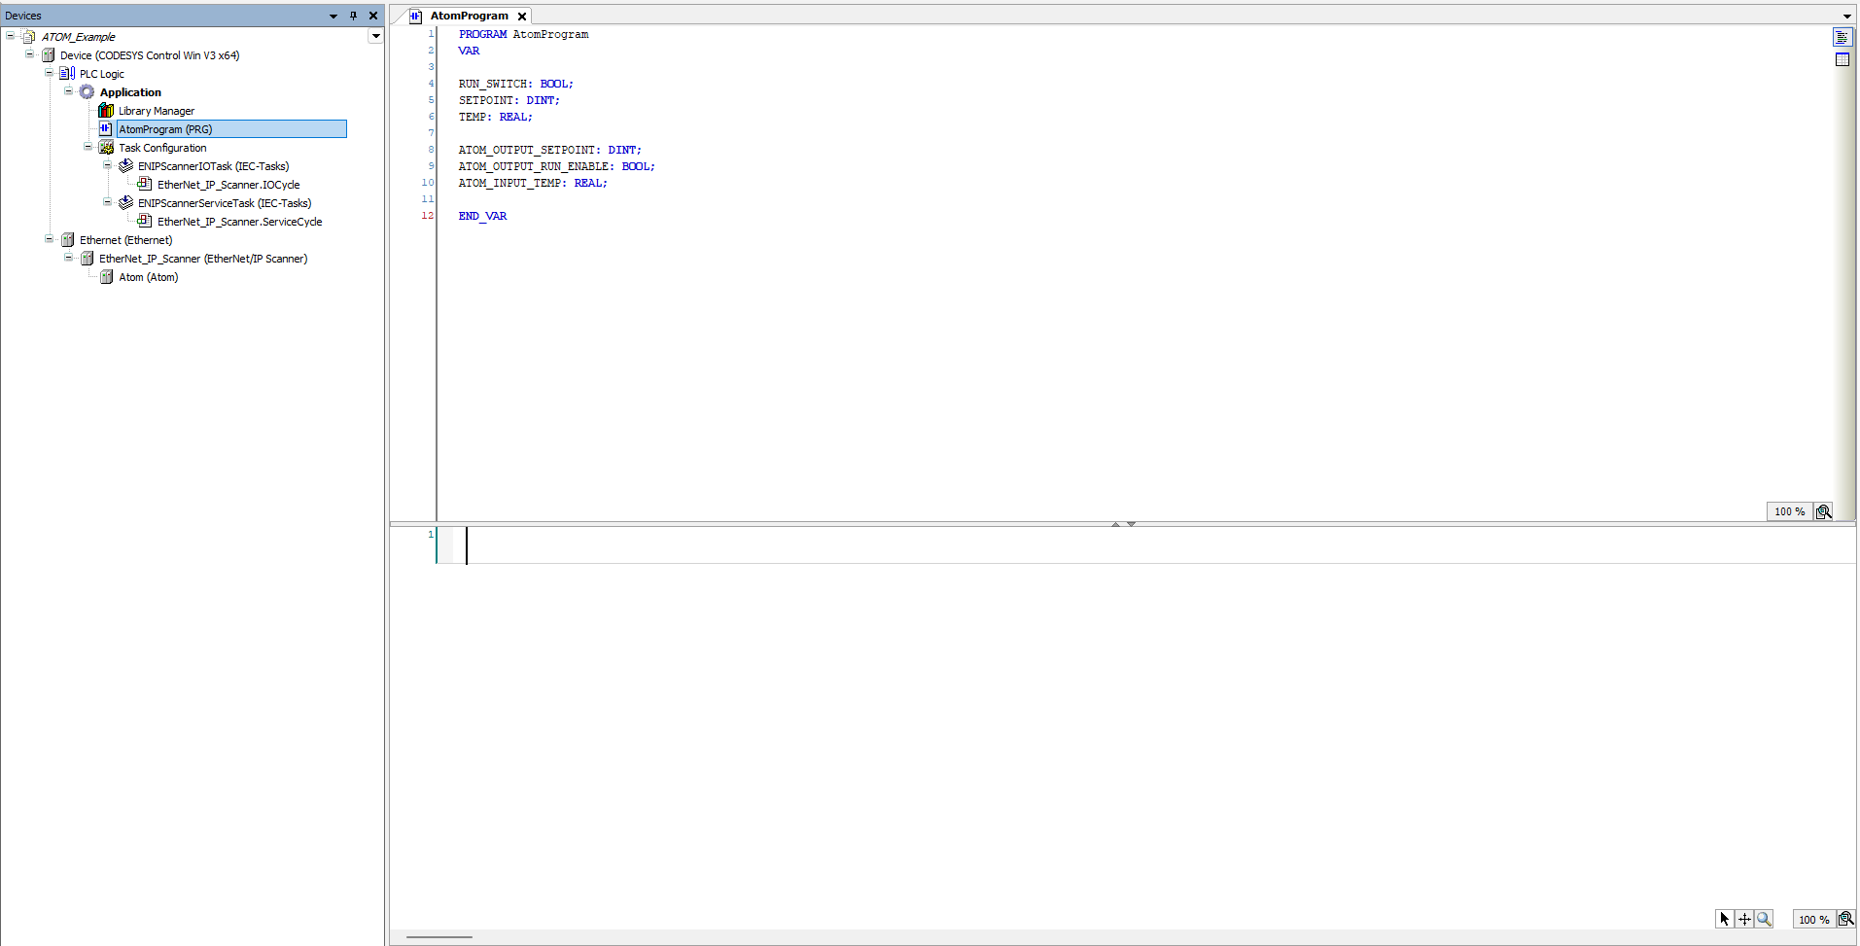Image resolution: width=1860 pixels, height=946 pixels.
Task: Select the textual declaration view icon
Action: coord(1842,37)
